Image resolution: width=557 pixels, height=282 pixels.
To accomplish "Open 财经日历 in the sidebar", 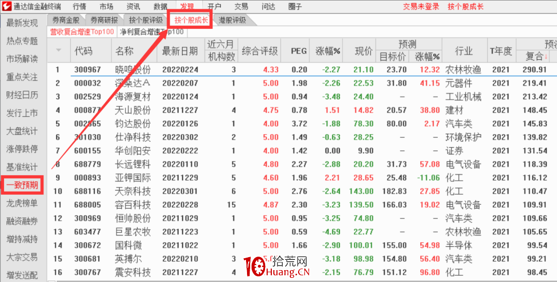I will coord(22,95).
